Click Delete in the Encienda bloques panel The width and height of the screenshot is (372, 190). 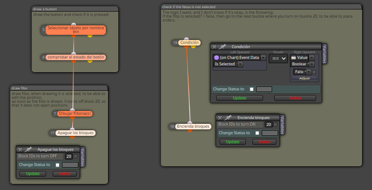[264, 142]
